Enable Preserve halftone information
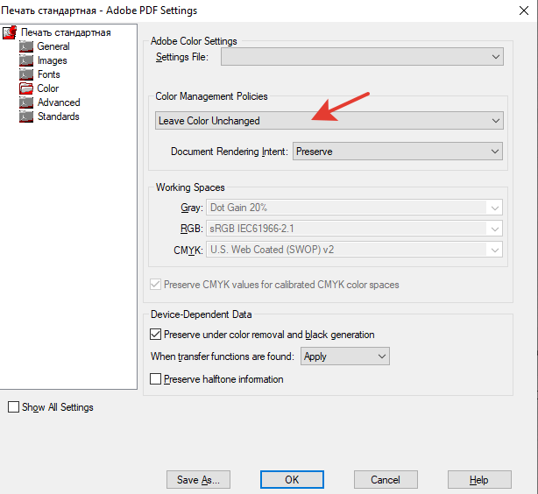The image size is (538, 494). click(x=155, y=379)
